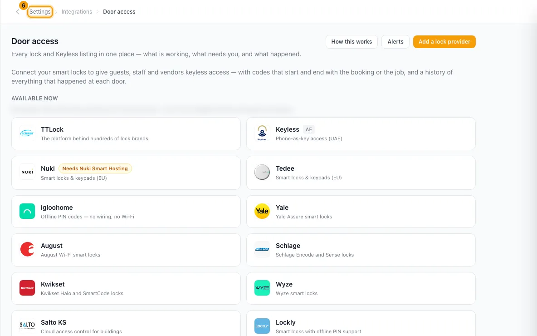Select the Yale provider name
The height and width of the screenshot is (336, 537).
[x=282, y=208]
